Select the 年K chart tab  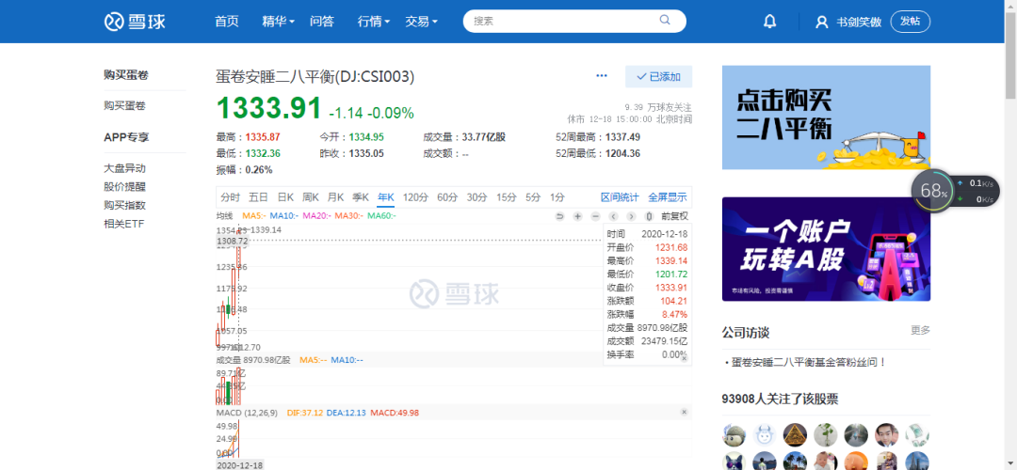[x=386, y=197]
